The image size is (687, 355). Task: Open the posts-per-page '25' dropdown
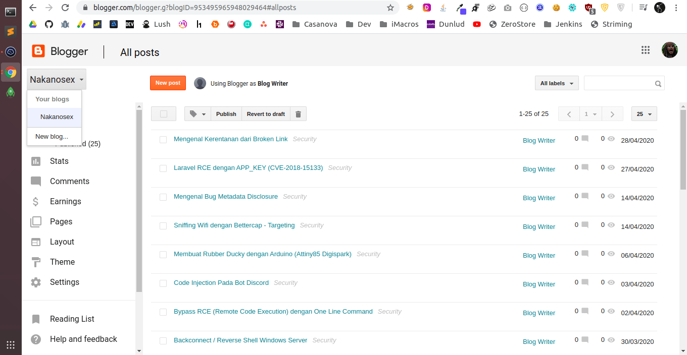644,113
